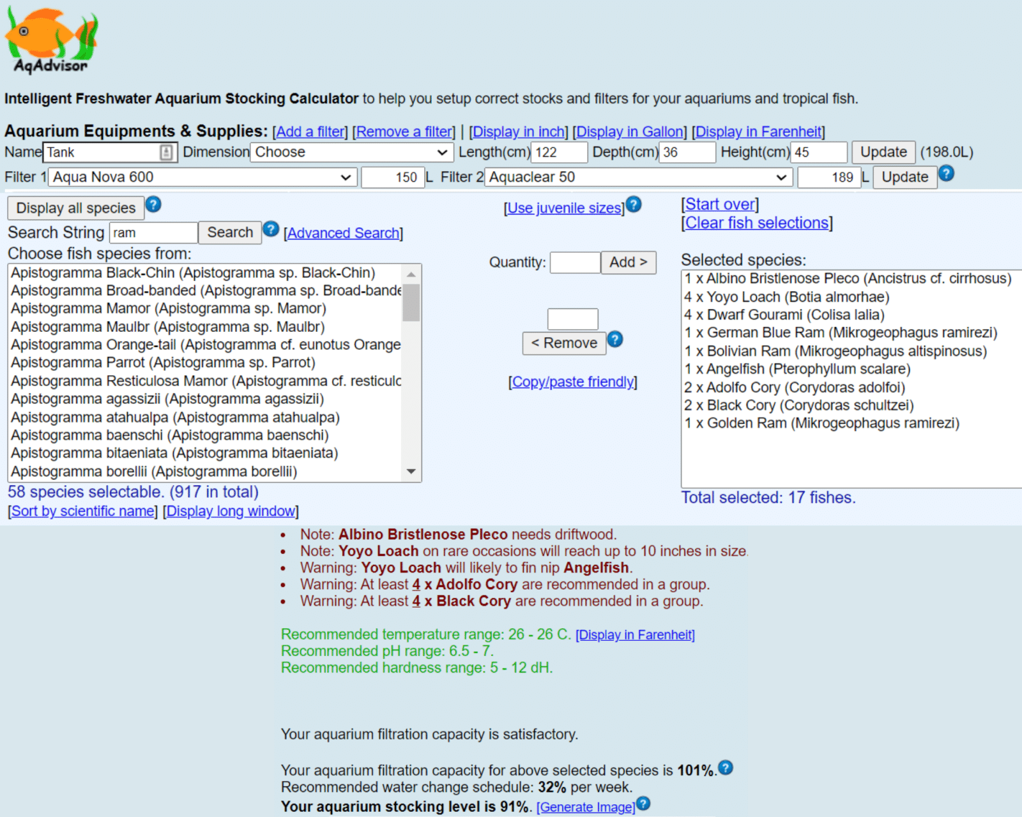
Task: Click the AqAdvisor fish logo
Action: click(x=51, y=41)
